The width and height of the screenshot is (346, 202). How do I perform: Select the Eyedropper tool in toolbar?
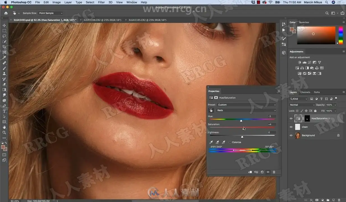point(4,58)
